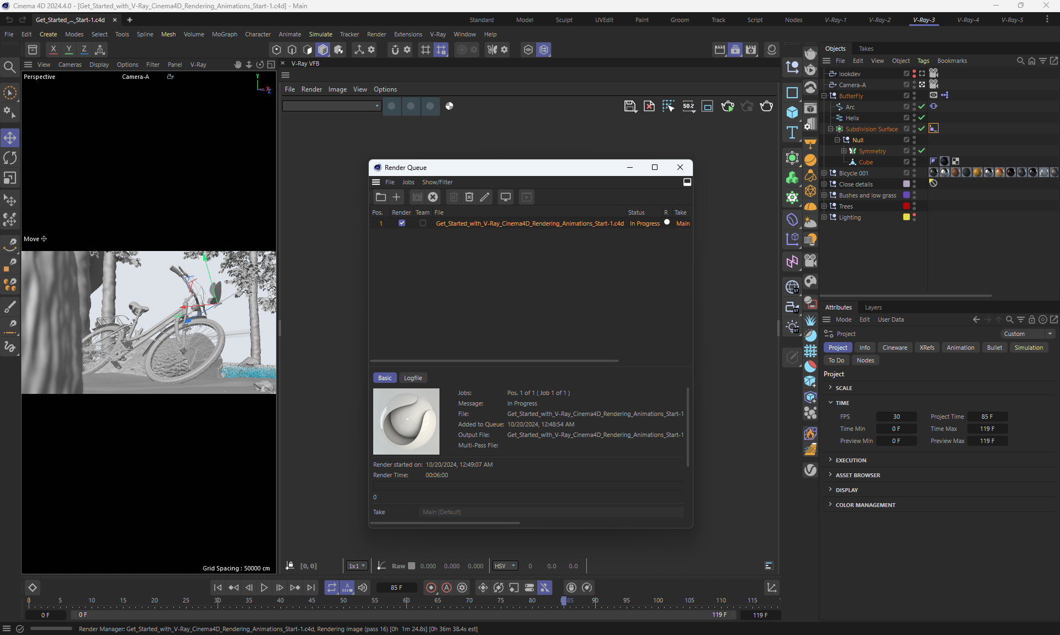Click the red Trees layer color swatch
Viewport: 1060px width, 635px height.
click(906, 206)
